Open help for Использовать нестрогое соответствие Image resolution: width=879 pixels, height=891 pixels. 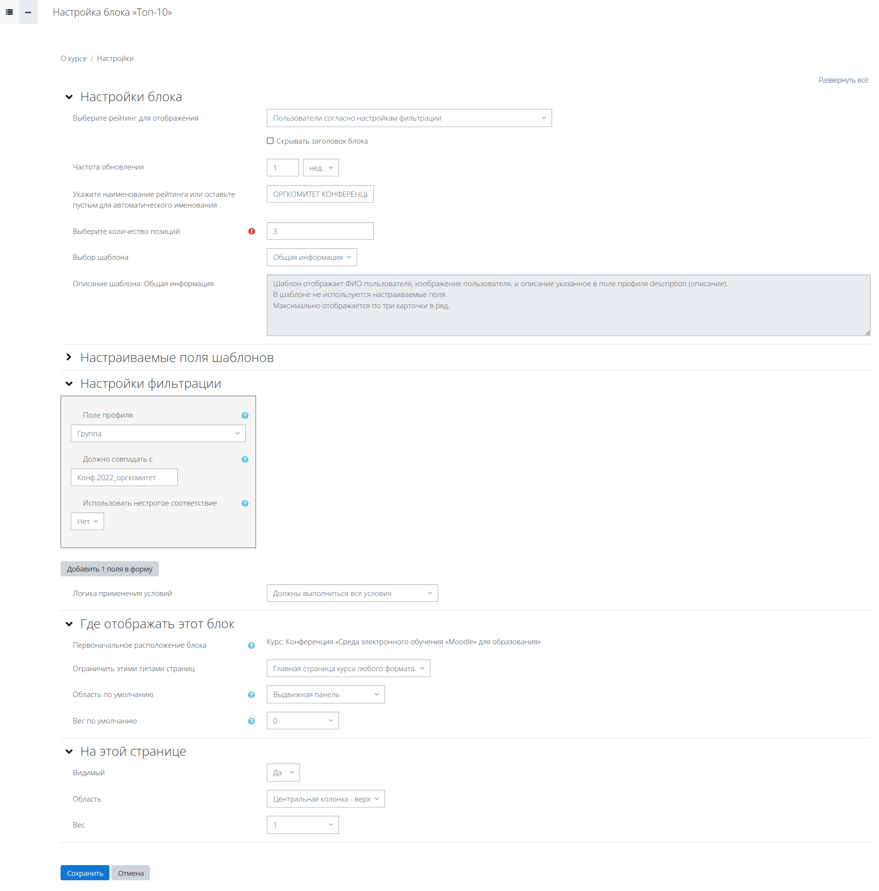coord(245,503)
